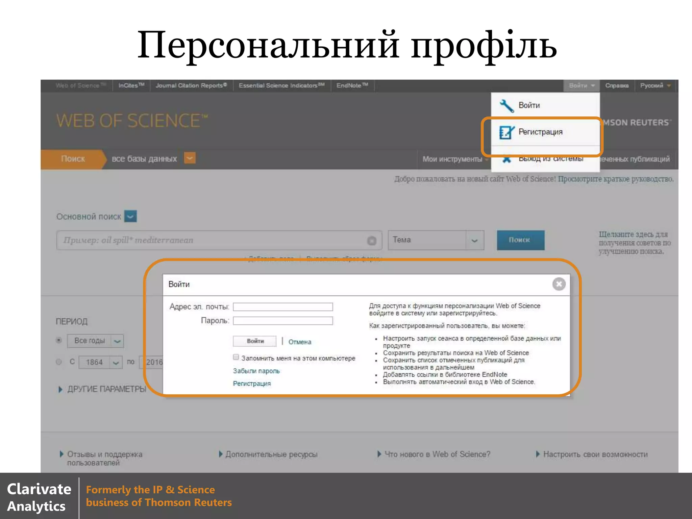The image size is (692, 519).
Task: Open the Регистрация link in login dialog
Action: pos(252,384)
